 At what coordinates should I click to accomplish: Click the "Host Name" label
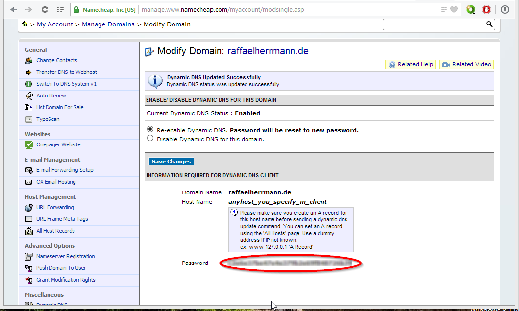(x=197, y=202)
